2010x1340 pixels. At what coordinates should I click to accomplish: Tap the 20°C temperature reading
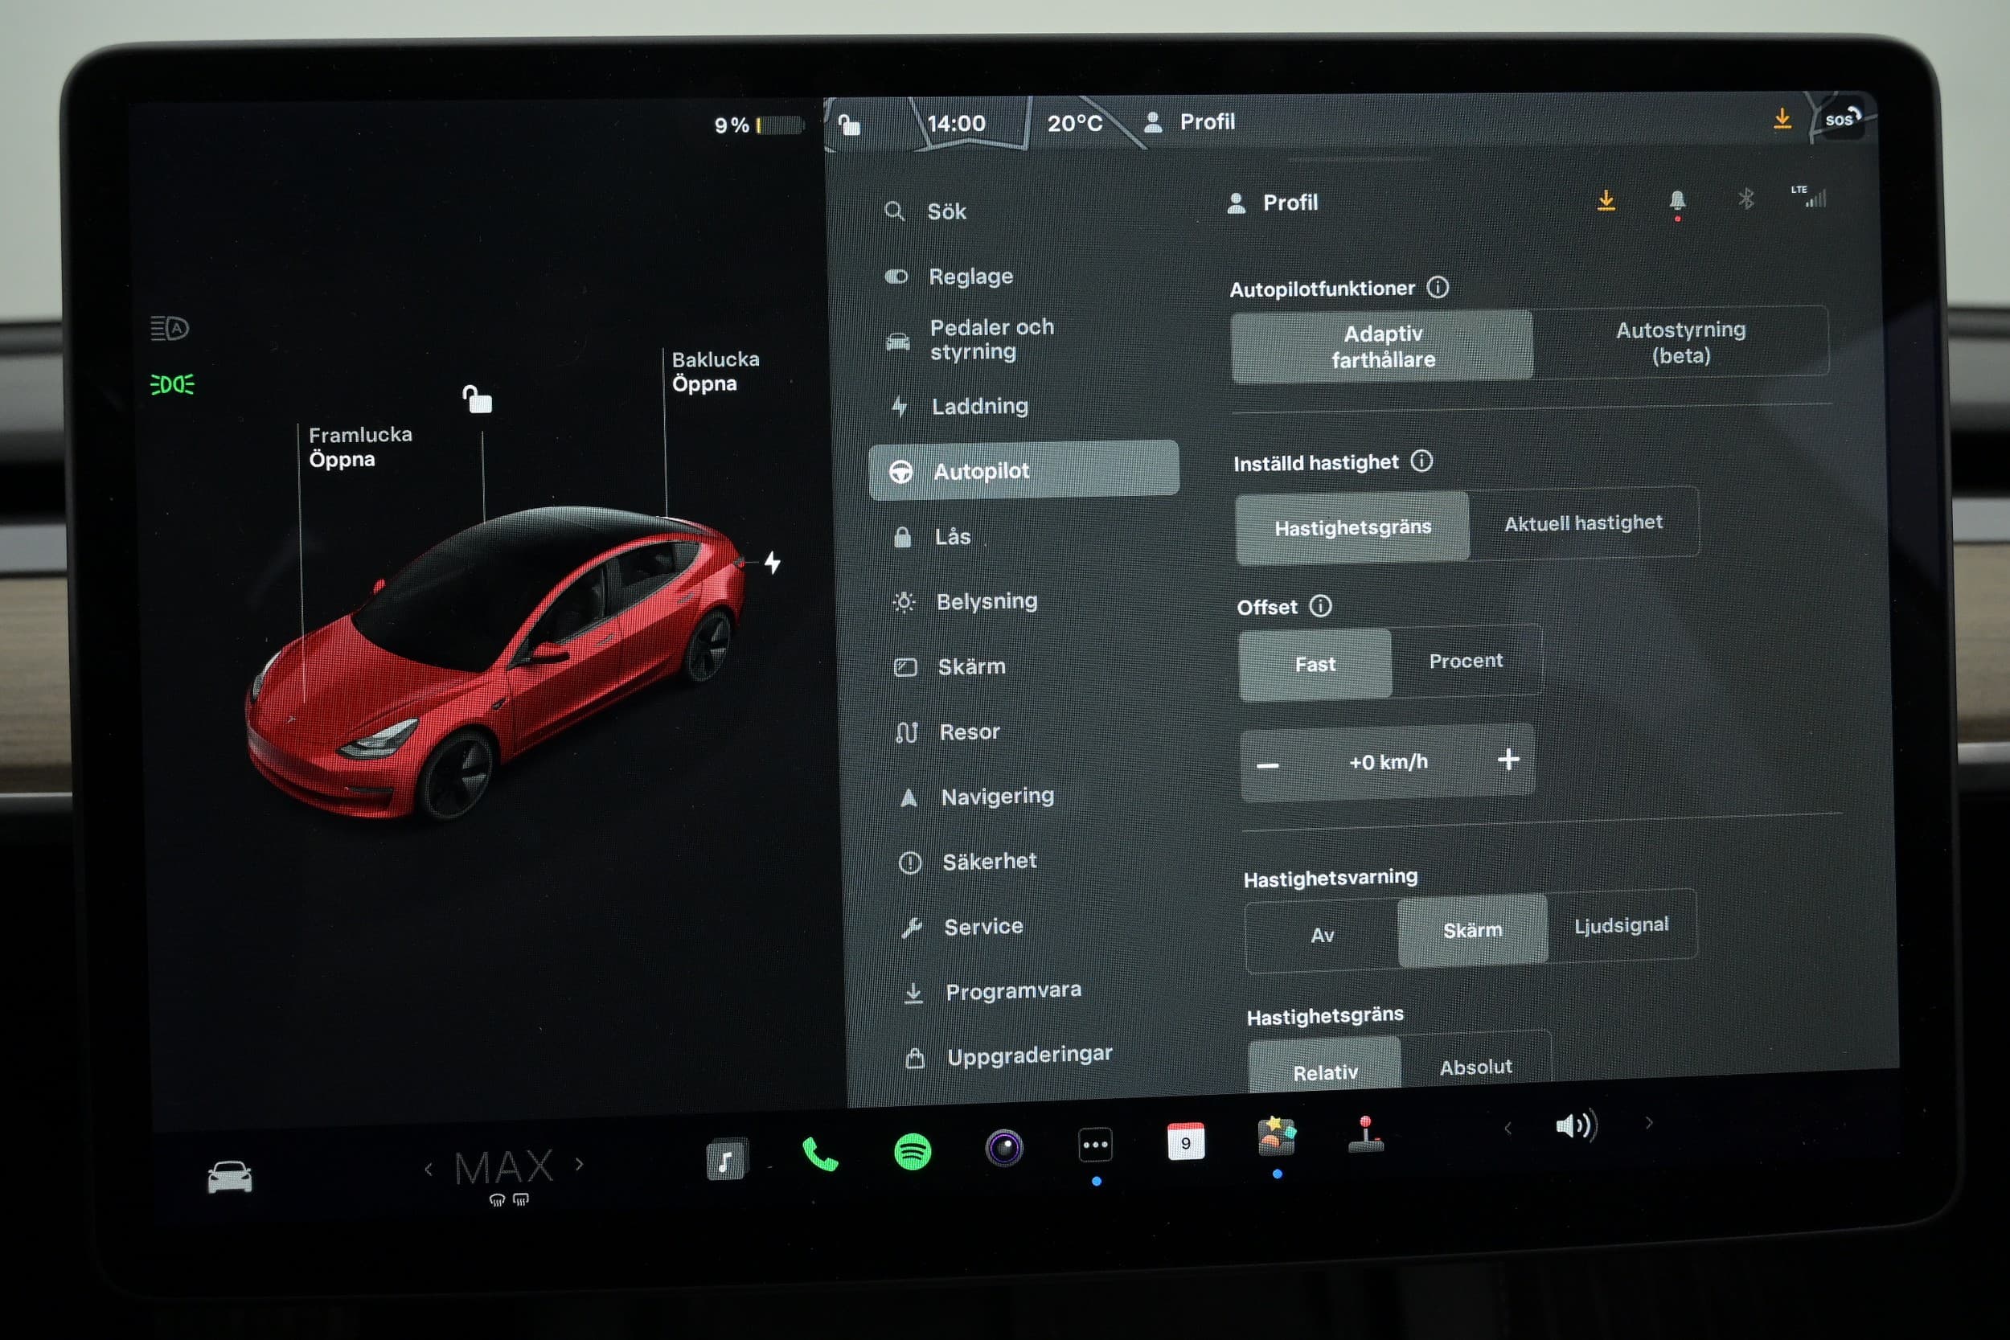[1074, 123]
